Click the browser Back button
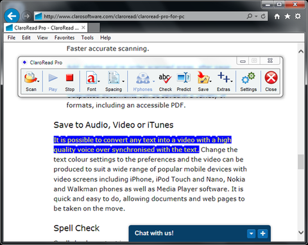This screenshot has height=245, width=308. click(x=12, y=16)
